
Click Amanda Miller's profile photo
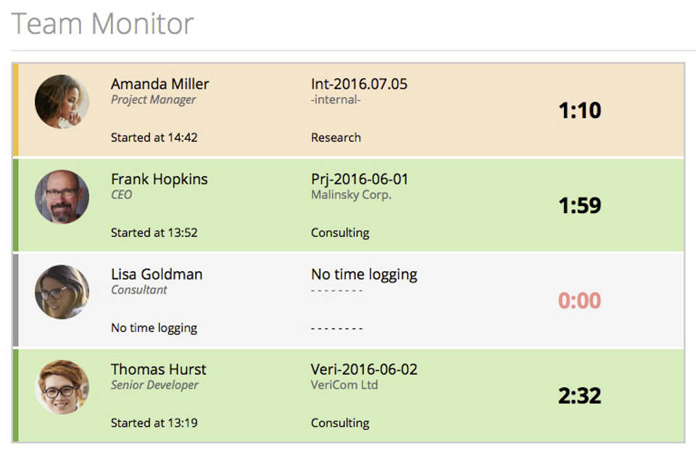pos(62,101)
